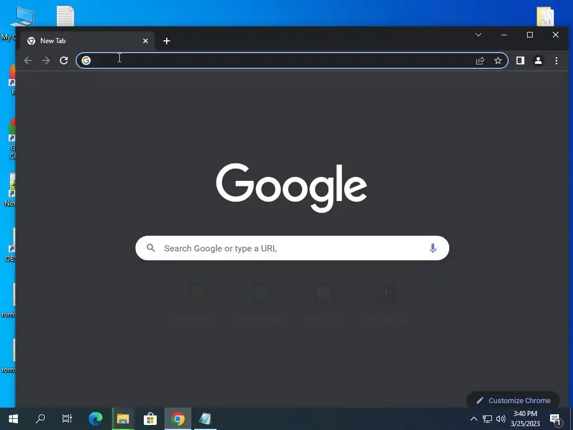
Task: Close the New Tab tab
Action: [145, 41]
